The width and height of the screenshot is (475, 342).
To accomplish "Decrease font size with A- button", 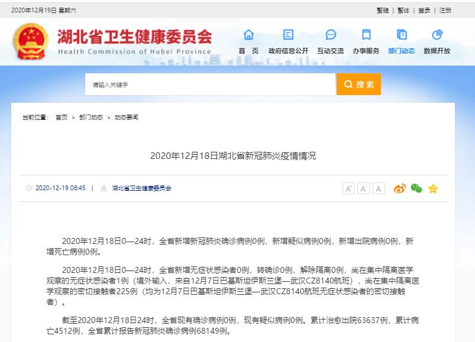I will click(x=363, y=188).
